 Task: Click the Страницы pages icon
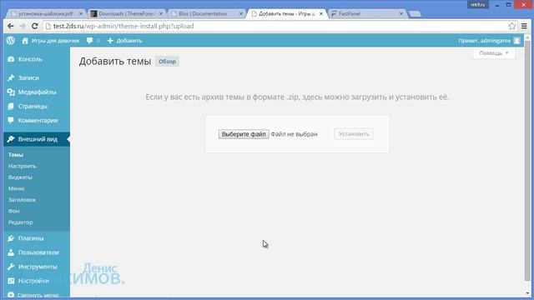[x=11, y=107]
